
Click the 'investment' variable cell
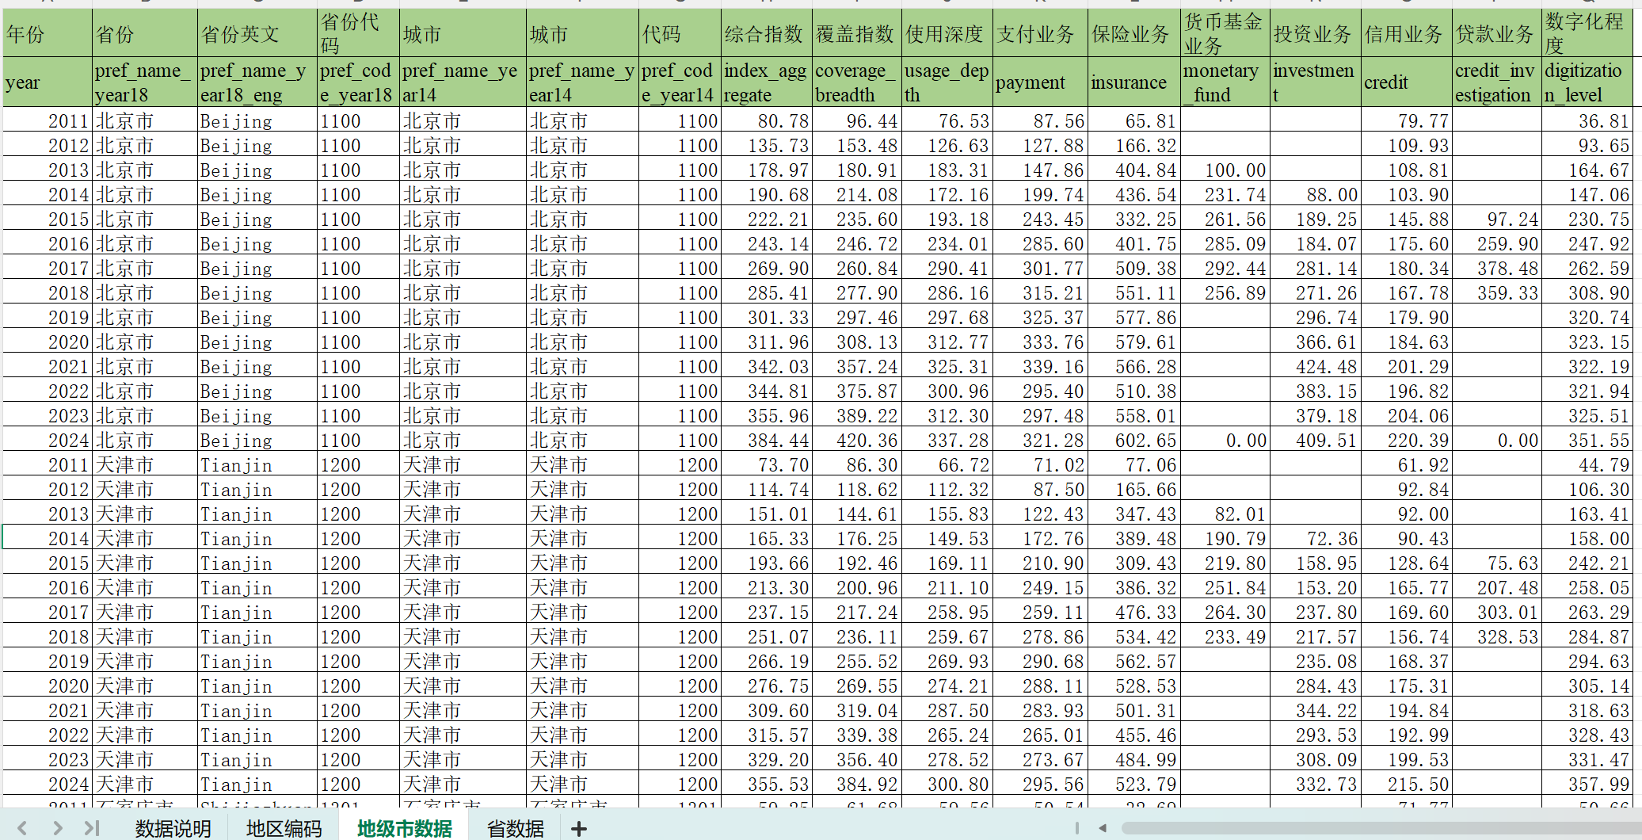pyautogui.click(x=1316, y=82)
